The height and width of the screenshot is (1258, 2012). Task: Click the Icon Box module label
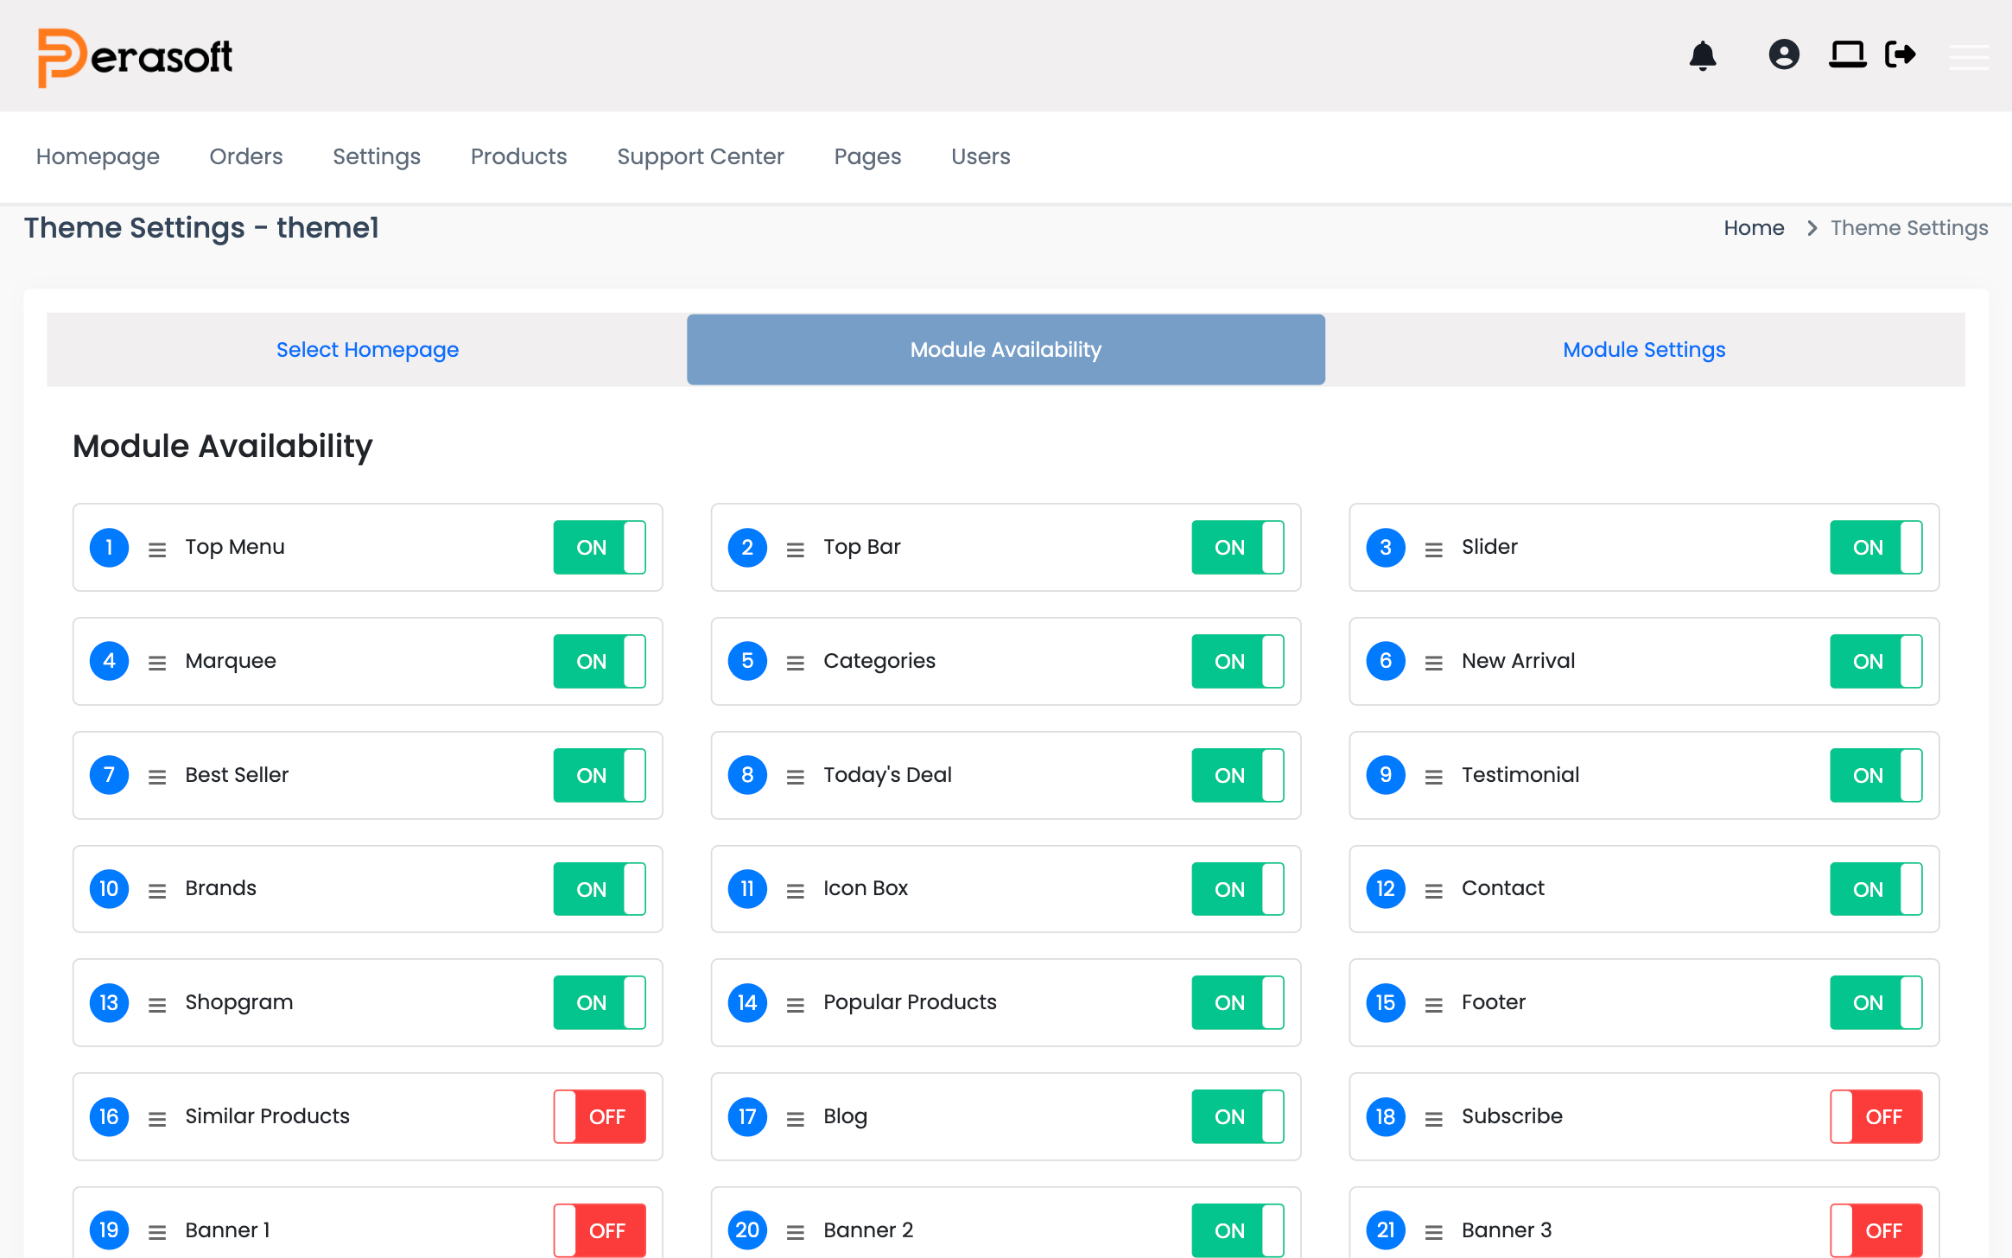coord(866,888)
